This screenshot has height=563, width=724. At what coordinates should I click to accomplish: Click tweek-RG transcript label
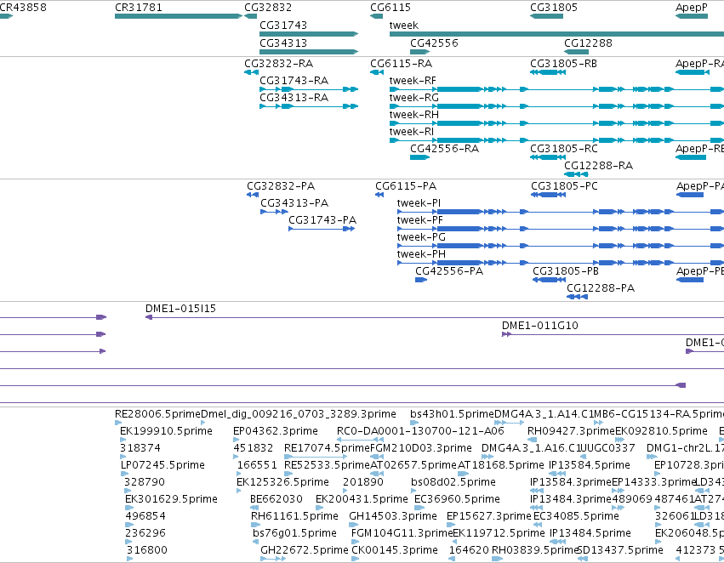[413, 98]
